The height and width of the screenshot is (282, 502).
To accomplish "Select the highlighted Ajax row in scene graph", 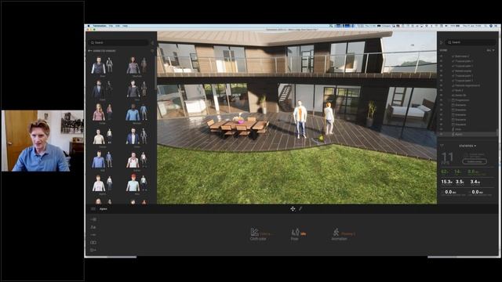I will [467, 135].
